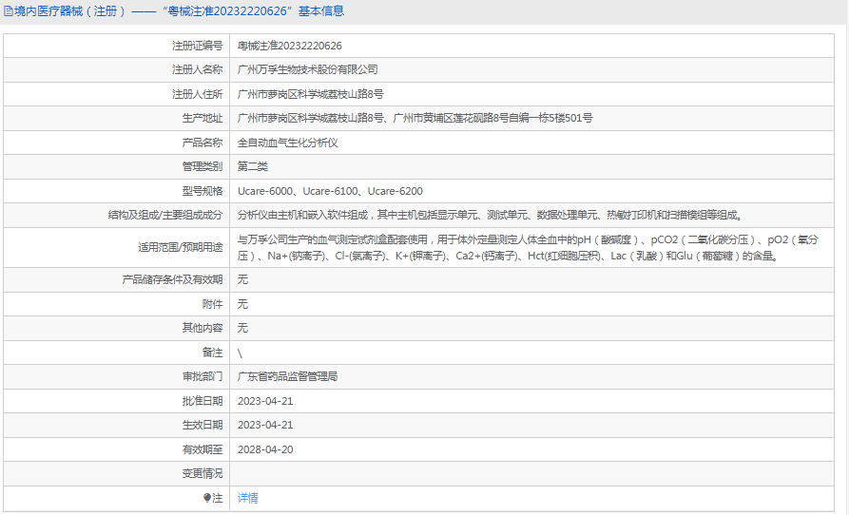Click the 适用范围/预期用途 label
Screen dimensions: 849x515
[x=180, y=248]
